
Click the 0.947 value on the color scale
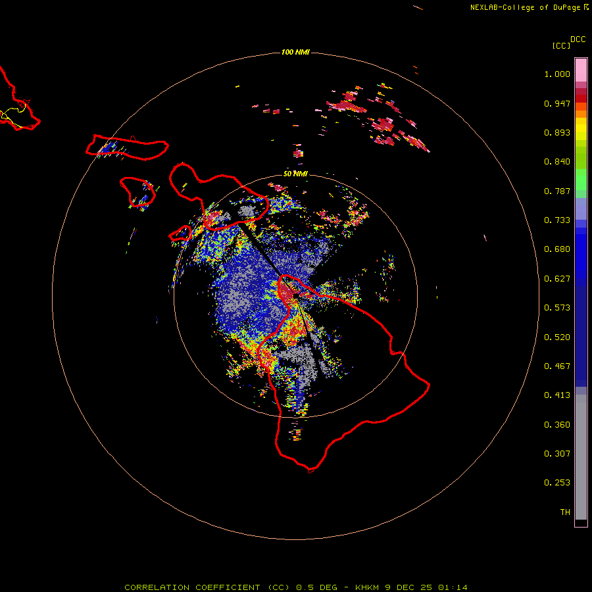tap(557, 103)
